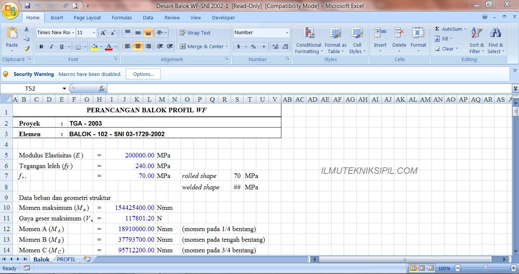Decrease font size with Shrink Font
519x274 pixels.
coord(113,33)
